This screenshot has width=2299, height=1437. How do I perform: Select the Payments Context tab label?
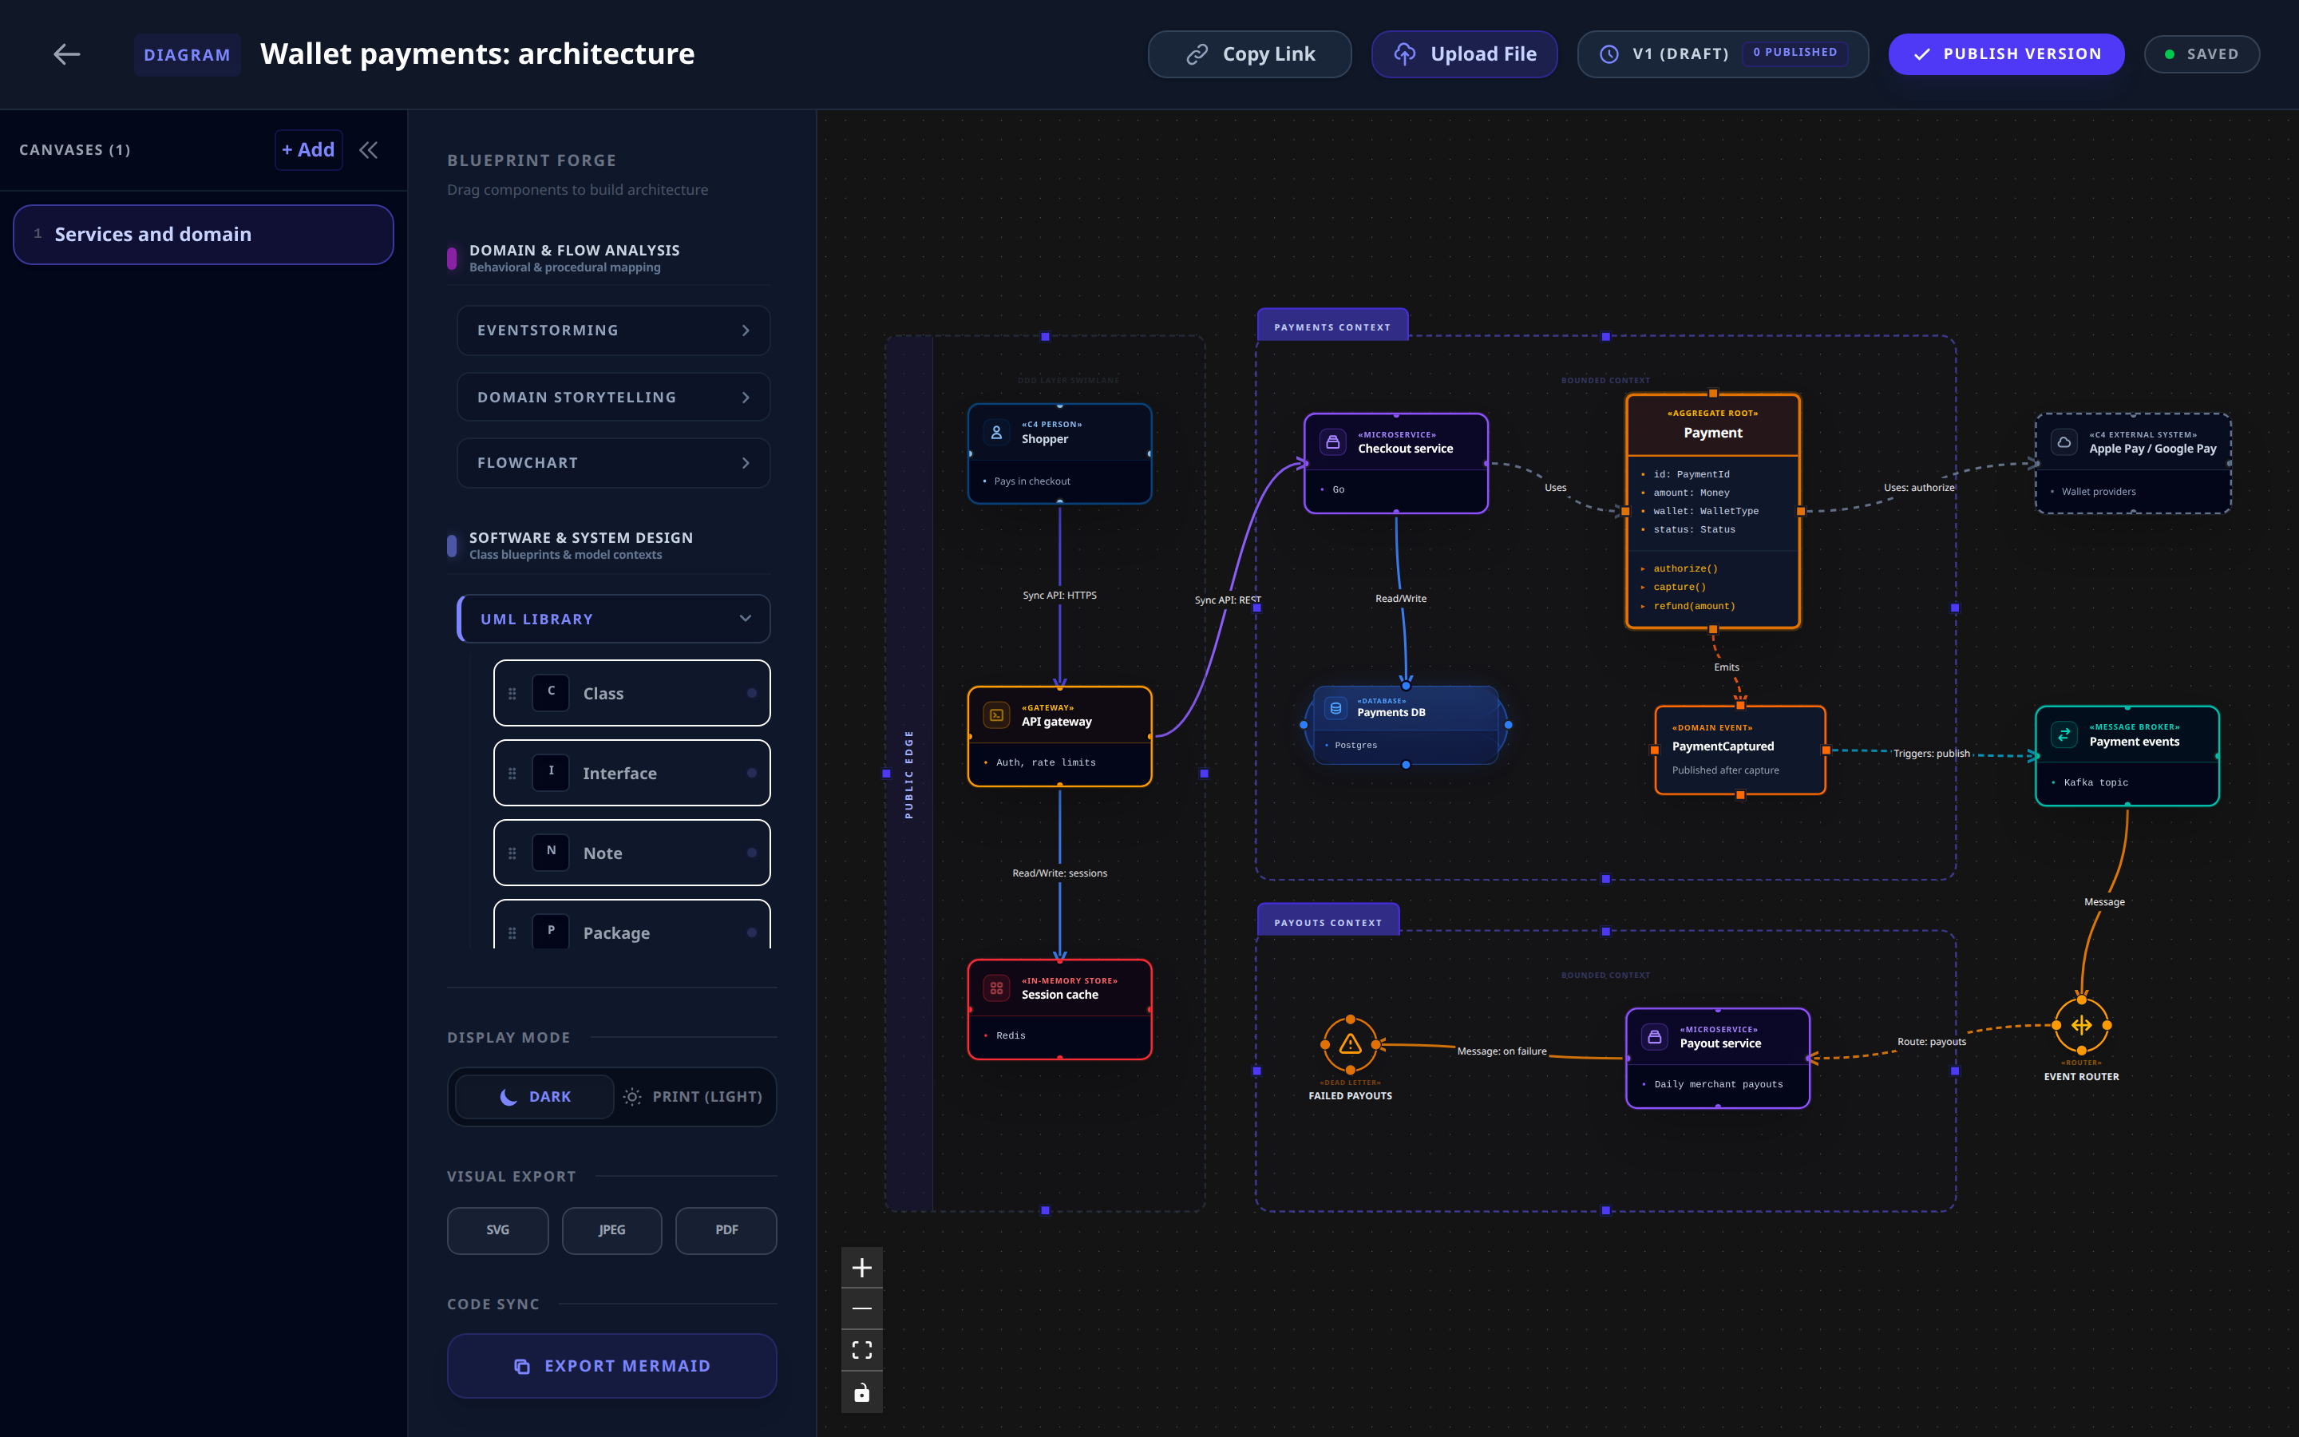1332,326
